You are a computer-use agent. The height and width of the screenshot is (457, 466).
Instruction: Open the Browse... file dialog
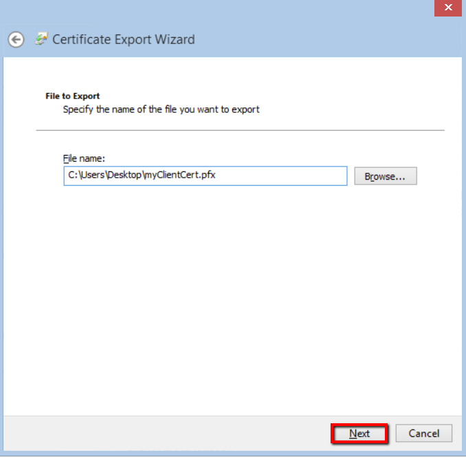pos(385,176)
